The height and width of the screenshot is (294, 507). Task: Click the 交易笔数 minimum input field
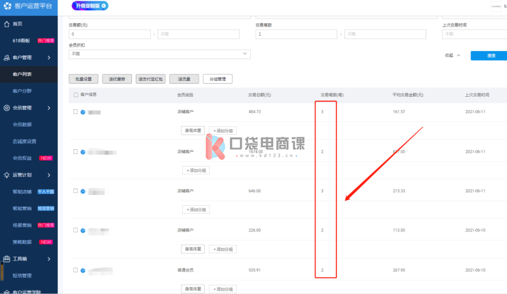296,34
